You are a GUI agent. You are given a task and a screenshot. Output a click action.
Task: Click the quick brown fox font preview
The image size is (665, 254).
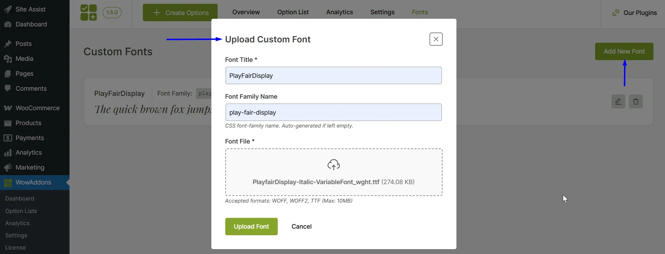tap(153, 109)
